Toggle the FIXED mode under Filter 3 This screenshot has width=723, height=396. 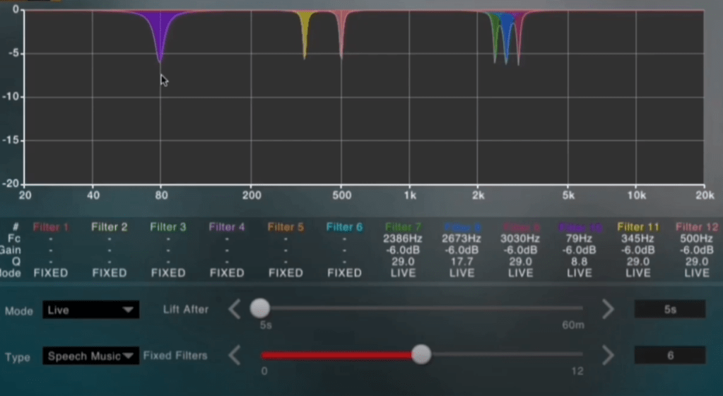167,273
